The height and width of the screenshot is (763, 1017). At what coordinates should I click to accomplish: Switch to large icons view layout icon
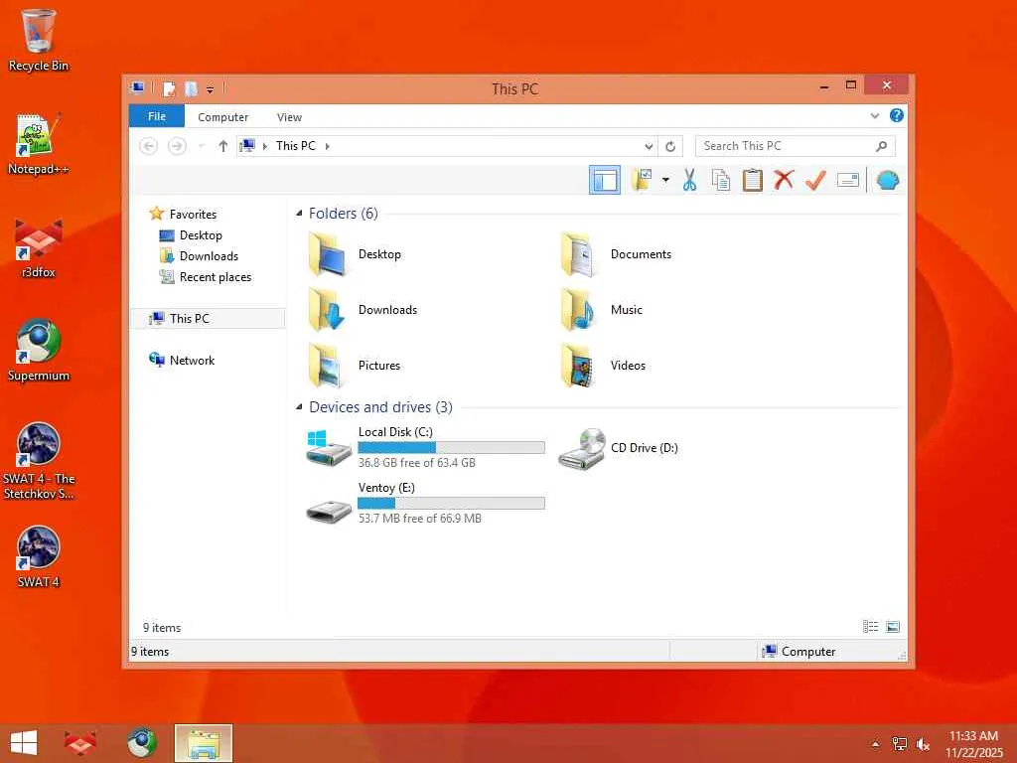pyautogui.click(x=893, y=627)
